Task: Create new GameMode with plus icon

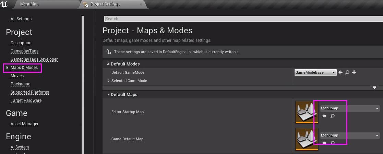Action: click(x=354, y=72)
